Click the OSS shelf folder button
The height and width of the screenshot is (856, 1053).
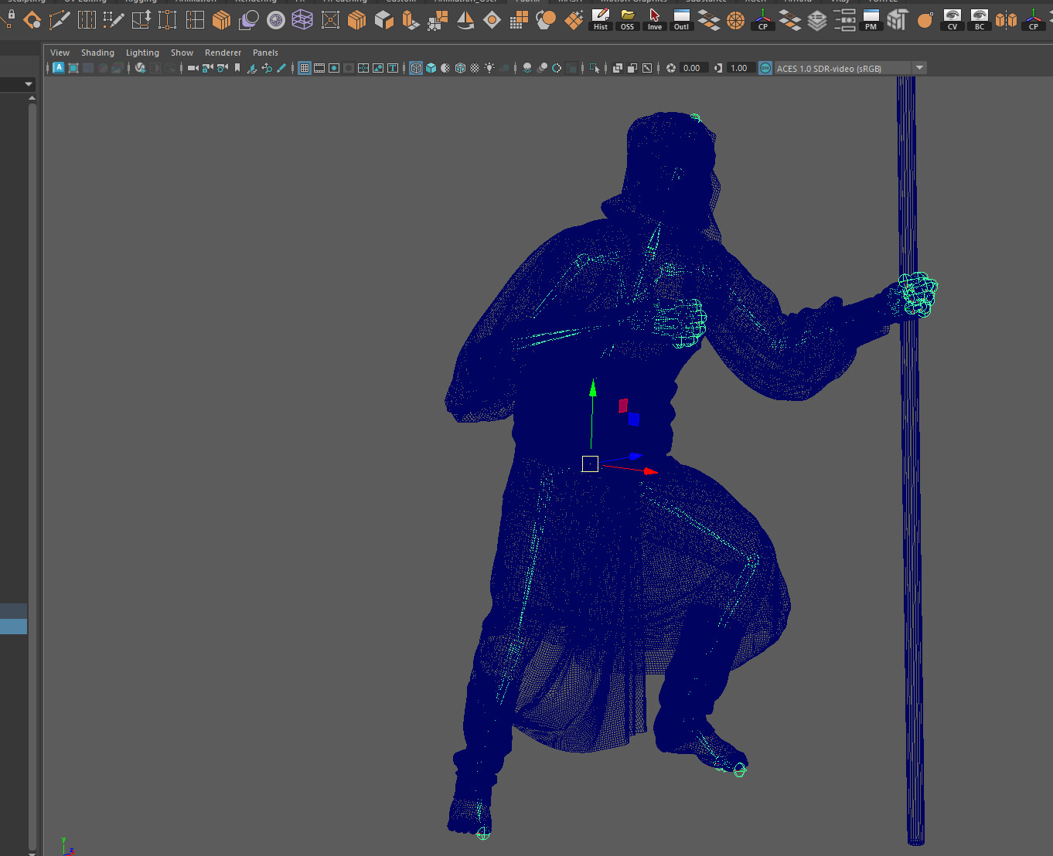point(628,19)
